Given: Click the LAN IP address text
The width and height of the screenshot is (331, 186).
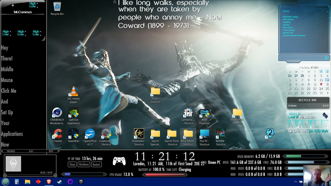Looking at the screenshot, I should coord(302,117).
